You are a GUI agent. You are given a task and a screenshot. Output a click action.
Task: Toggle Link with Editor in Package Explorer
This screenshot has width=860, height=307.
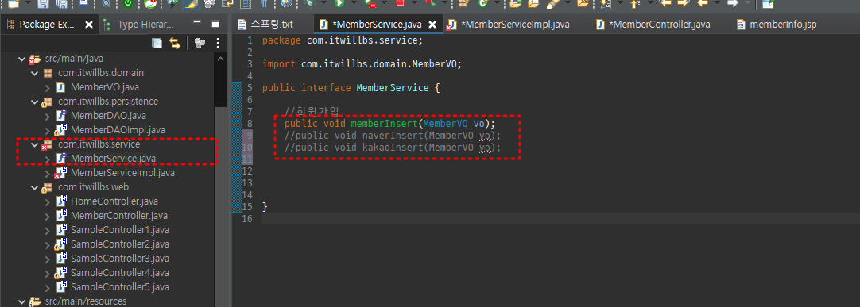tap(174, 43)
